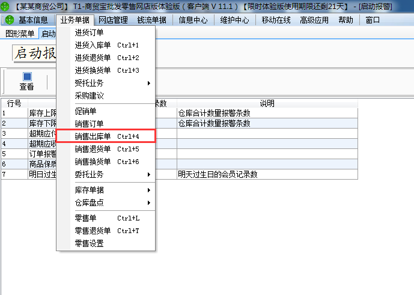This screenshot has width=414, height=295.
Task: Choose 促销单 menu item
Action: click(106, 111)
